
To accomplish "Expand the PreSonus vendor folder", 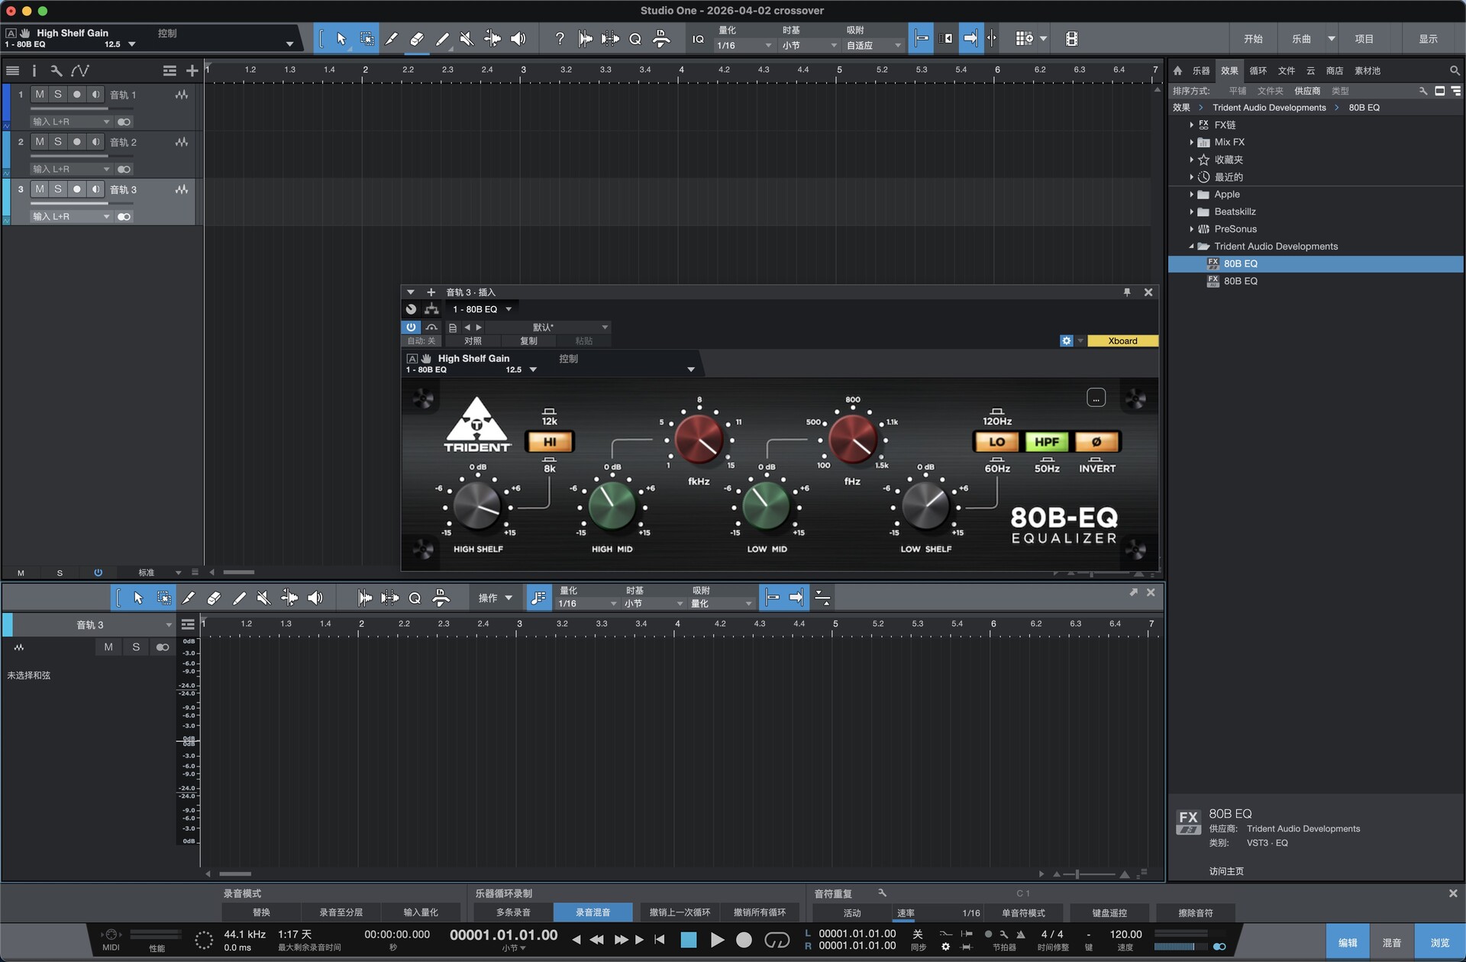I will click(x=1191, y=229).
